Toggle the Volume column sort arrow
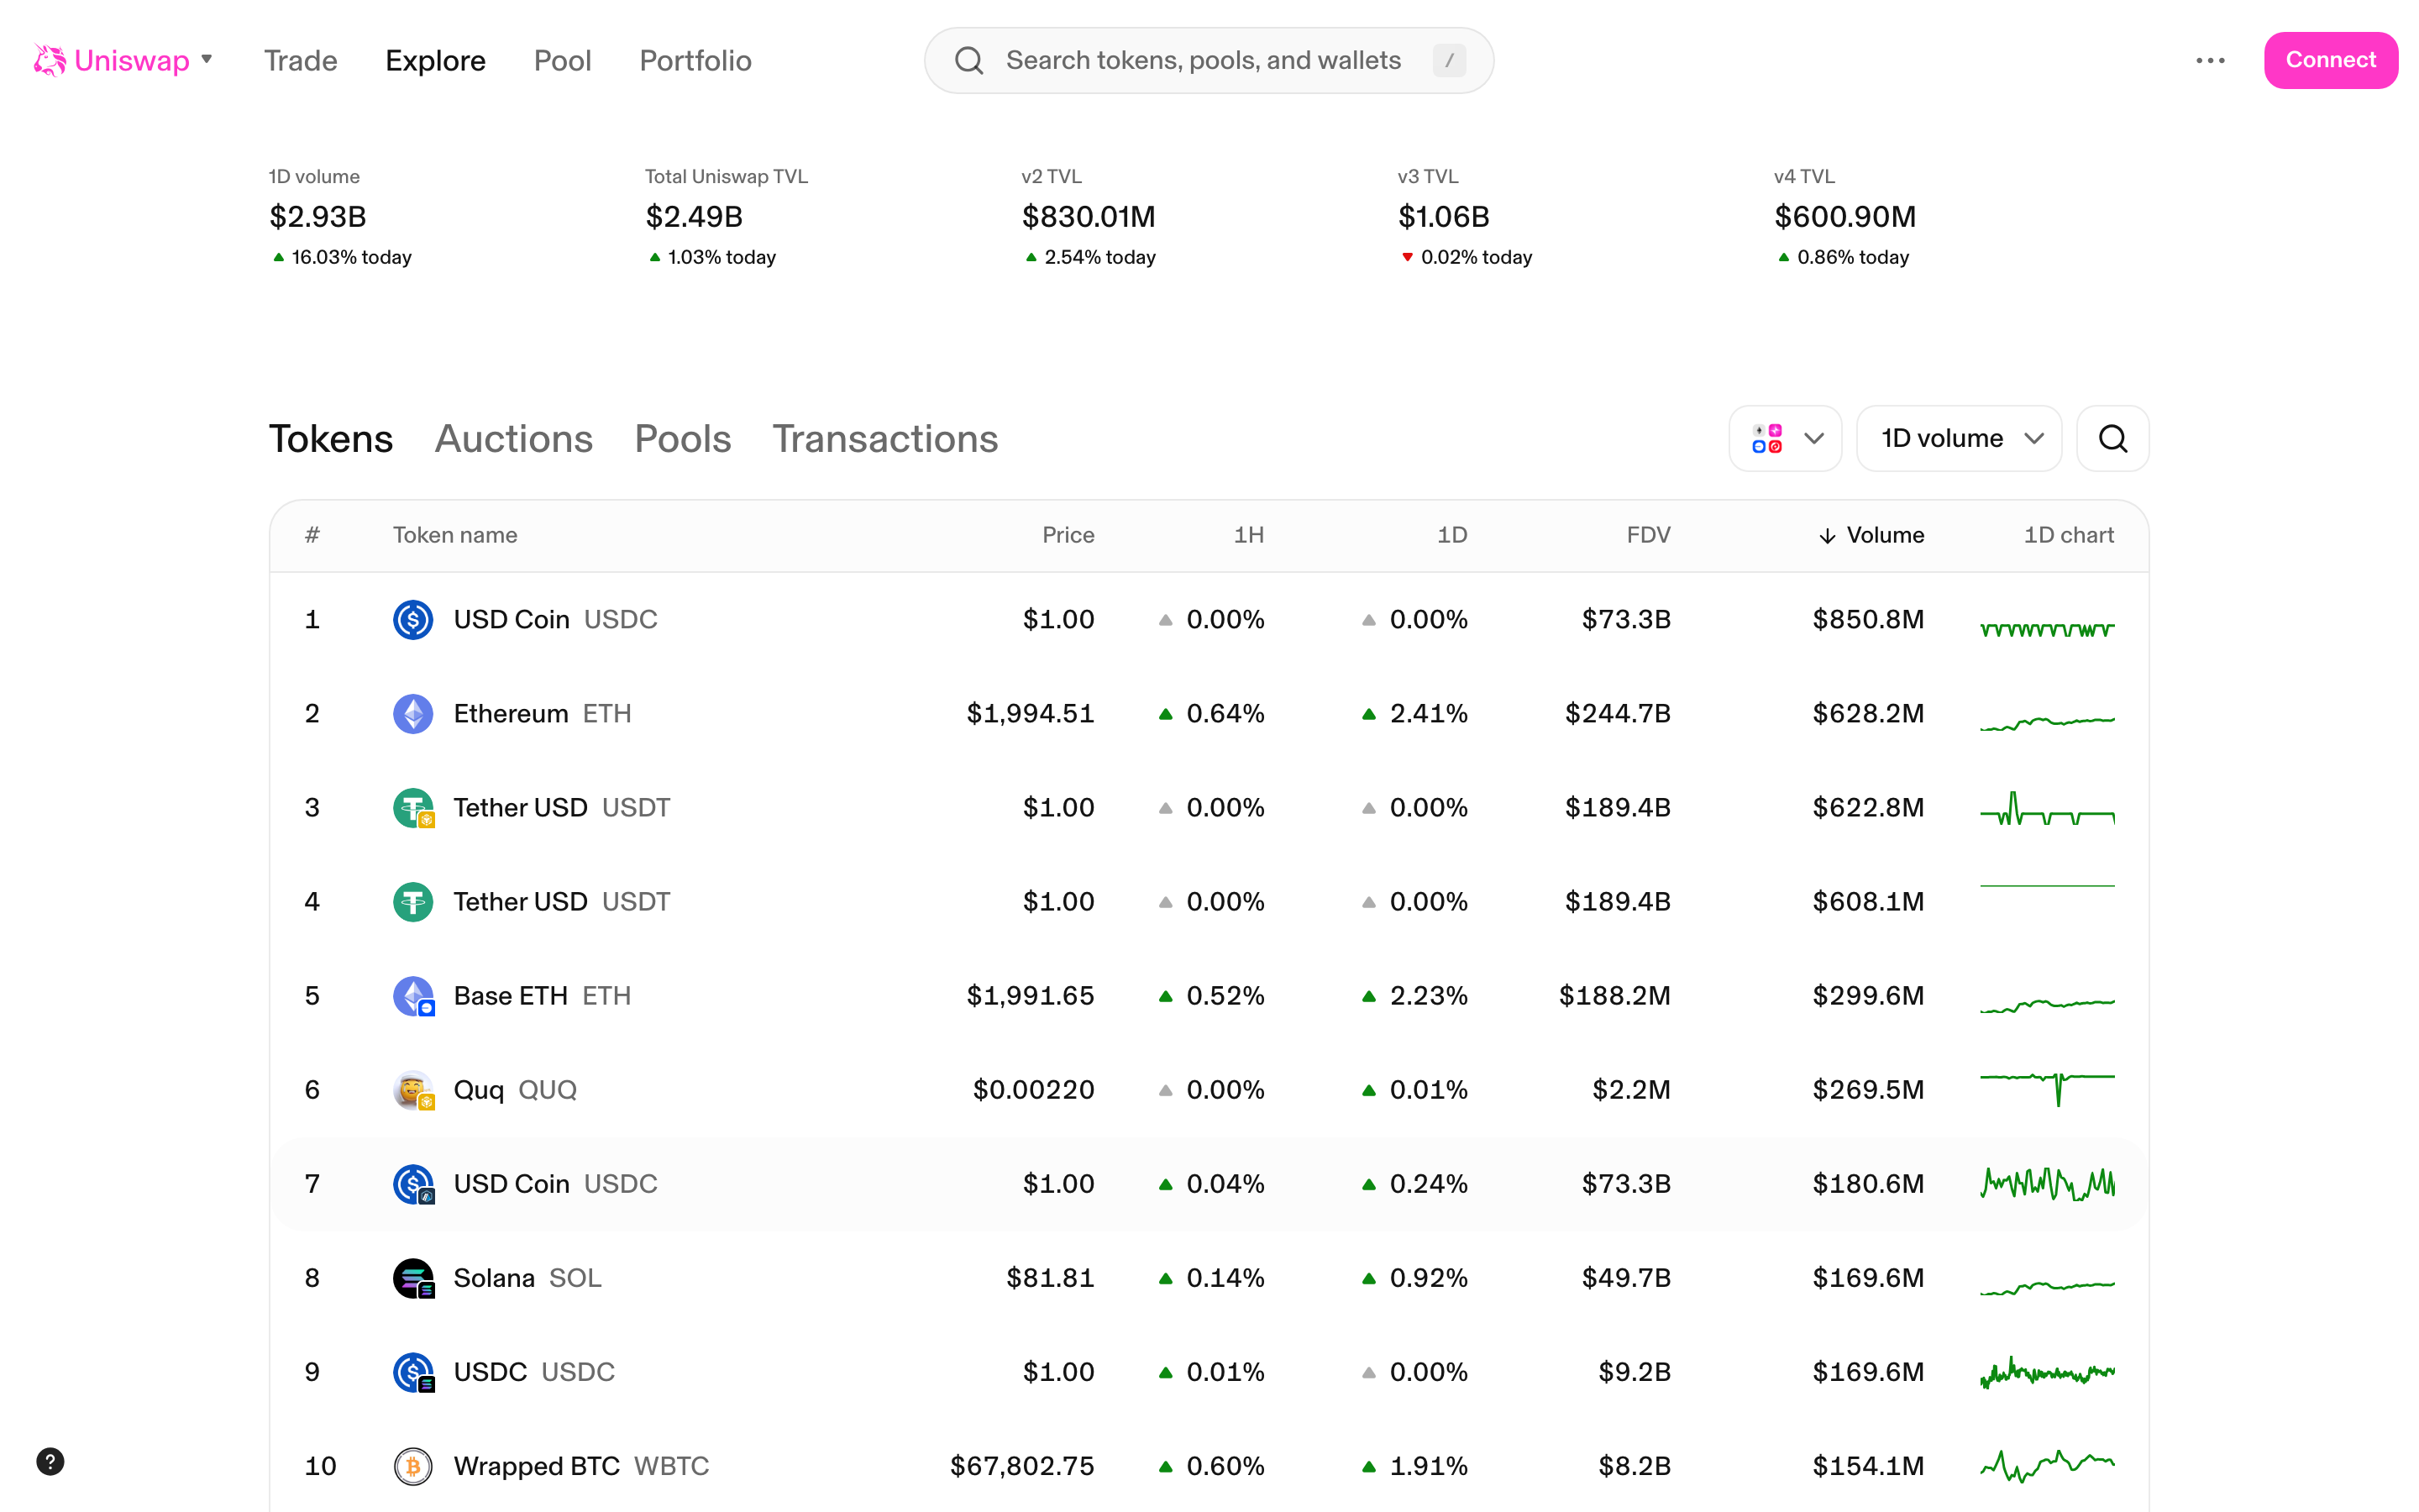This screenshot has width=2419, height=1512. 1827,535
